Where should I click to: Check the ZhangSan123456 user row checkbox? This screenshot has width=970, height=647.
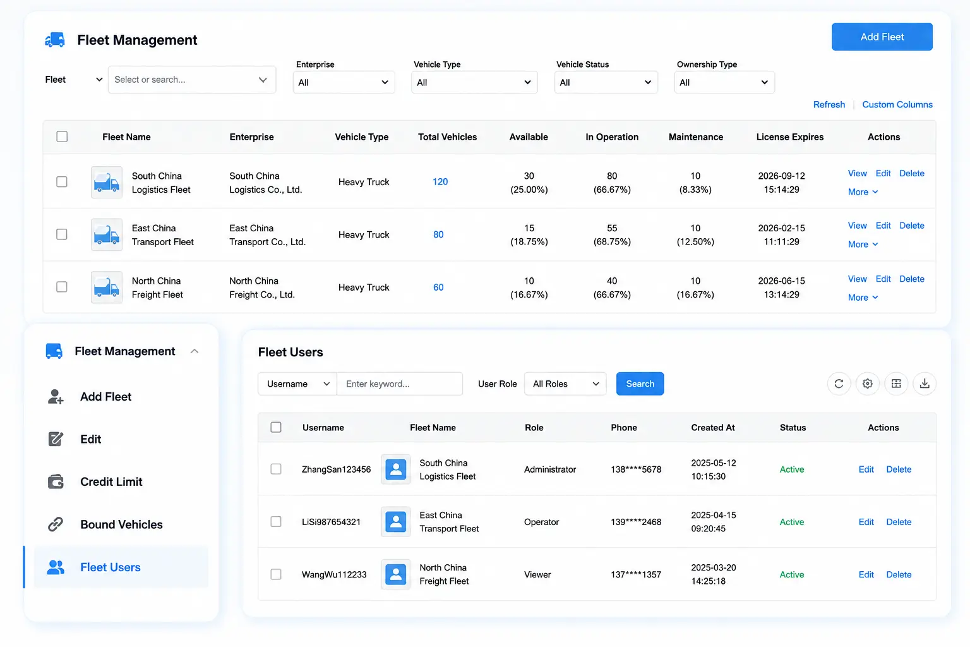276,469
